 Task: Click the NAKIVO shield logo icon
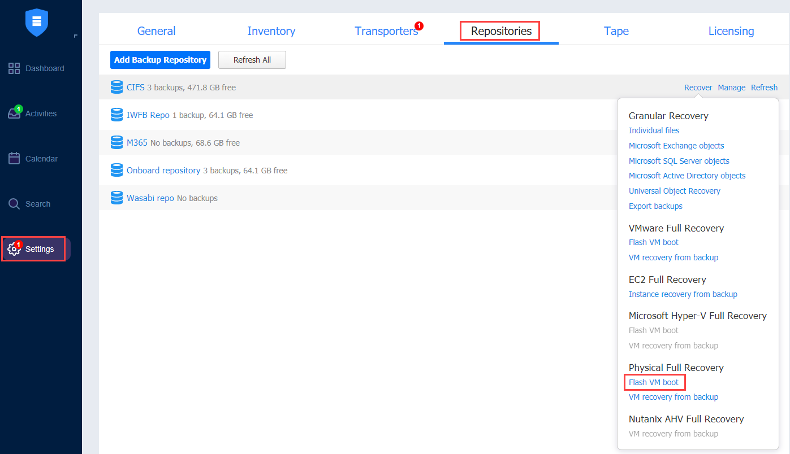tap(37, 23)
